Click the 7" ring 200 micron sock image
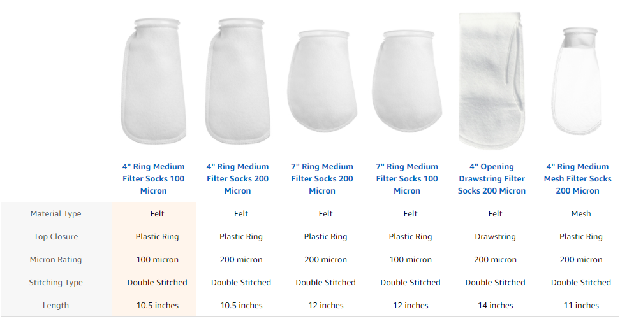 click(x=322, y=81)
